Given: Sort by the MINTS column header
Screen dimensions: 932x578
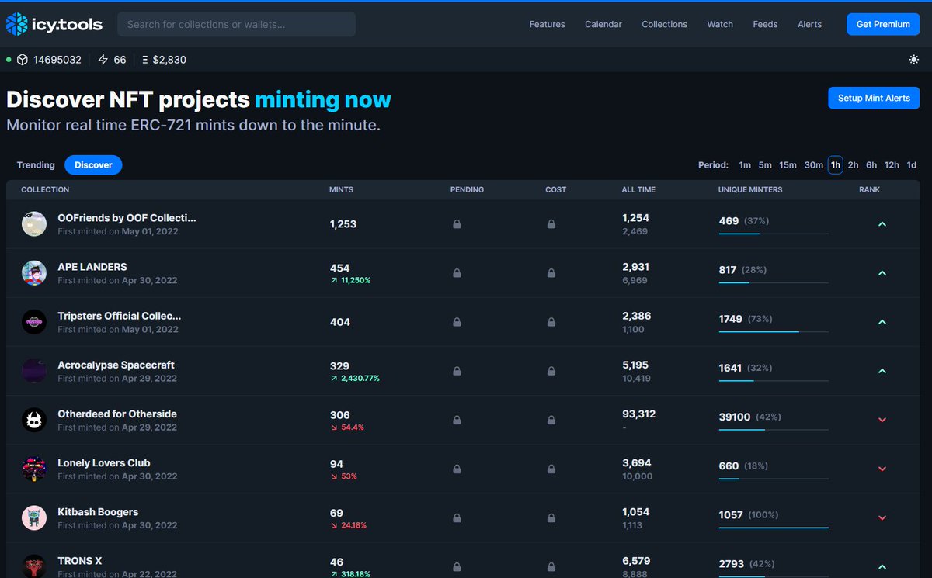Looking at the screenshot, I should [x=341, y=189].
